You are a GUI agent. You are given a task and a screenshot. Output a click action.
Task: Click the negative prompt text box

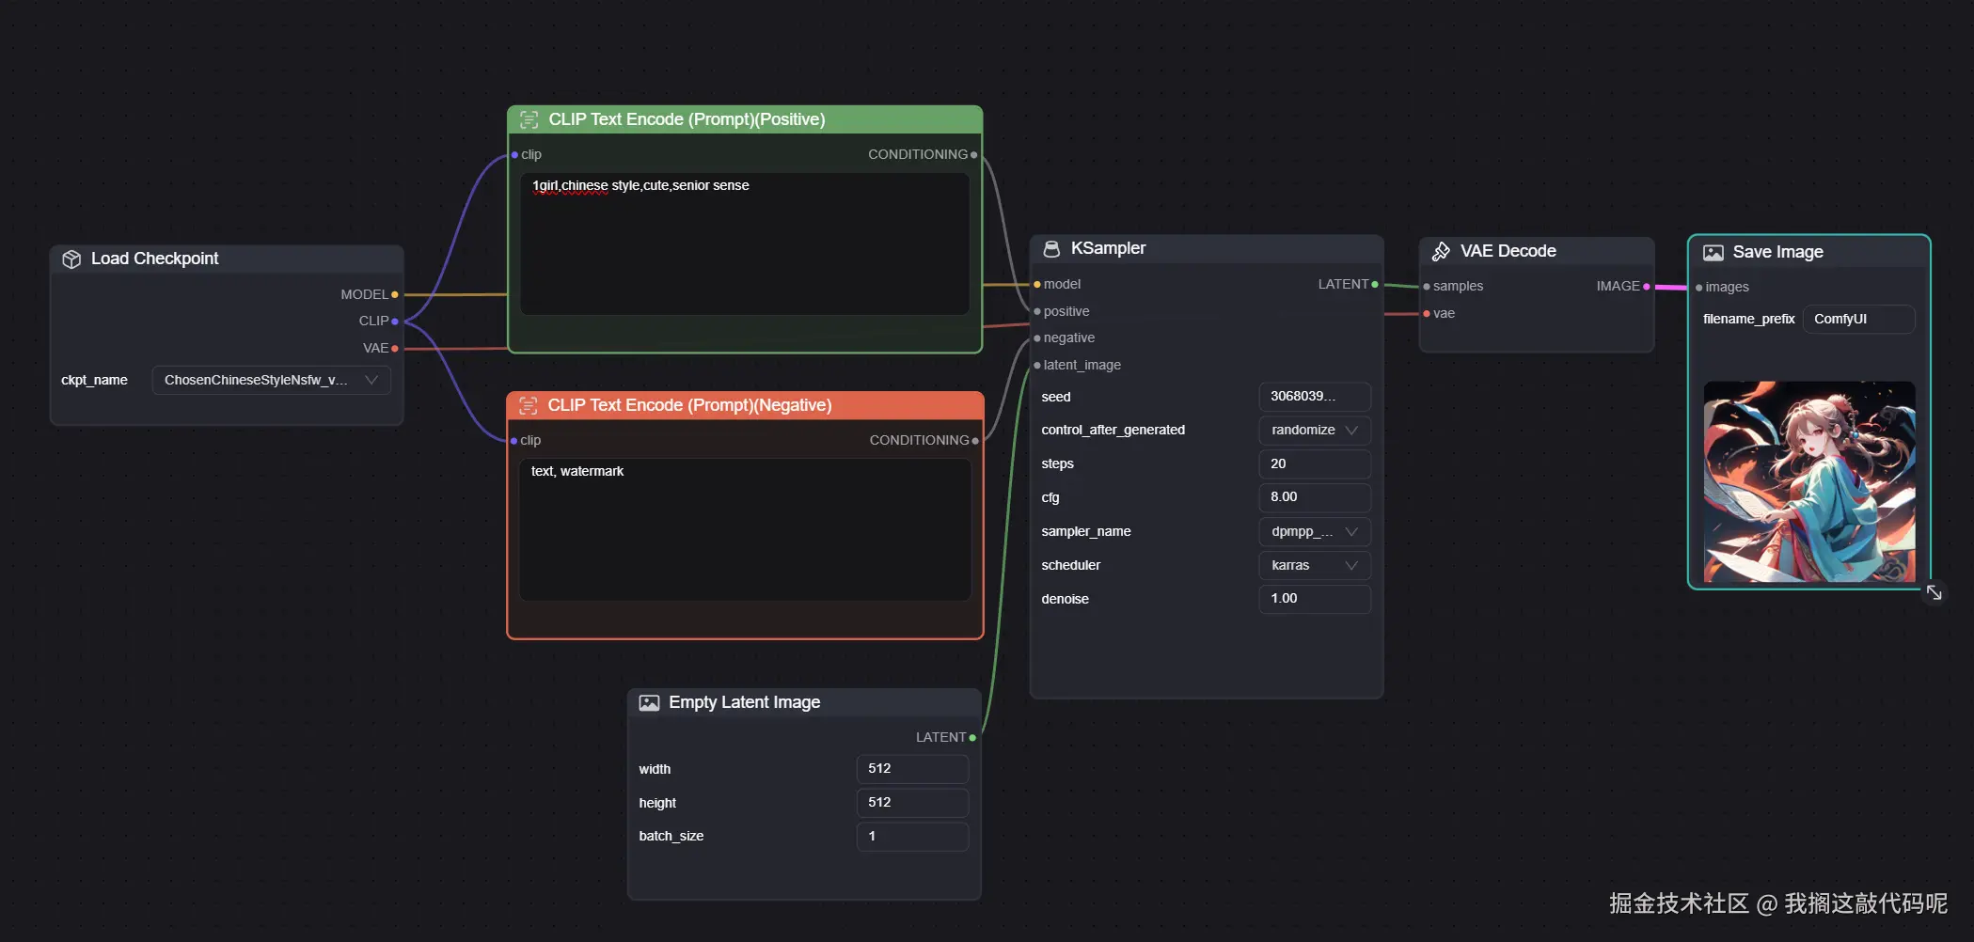point(744,529)
